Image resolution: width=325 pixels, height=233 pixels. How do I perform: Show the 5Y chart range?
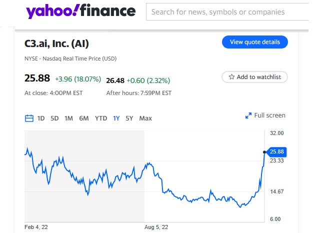point(129,118)
